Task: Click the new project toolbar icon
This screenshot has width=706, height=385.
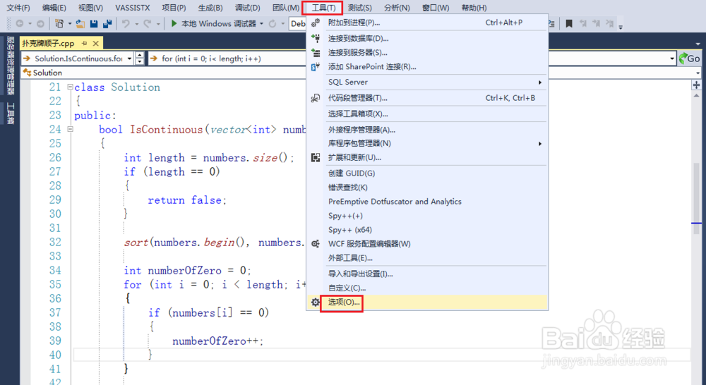Action: [x=59, y=24]
